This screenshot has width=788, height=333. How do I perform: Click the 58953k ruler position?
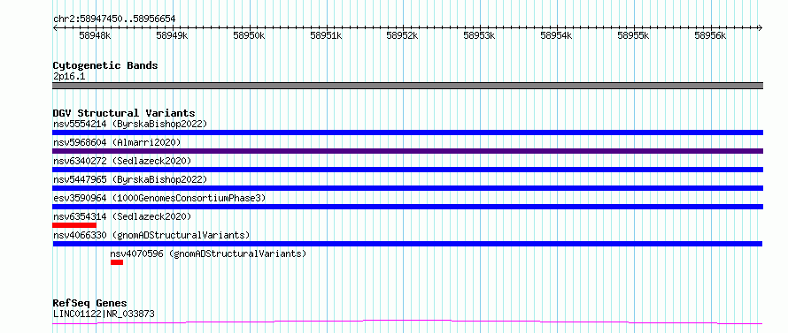click(479, 36)
